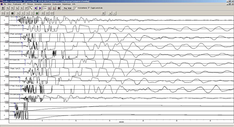Screen dimensions: 234x127
Task: Open the Plik menu
Action: 5,4
